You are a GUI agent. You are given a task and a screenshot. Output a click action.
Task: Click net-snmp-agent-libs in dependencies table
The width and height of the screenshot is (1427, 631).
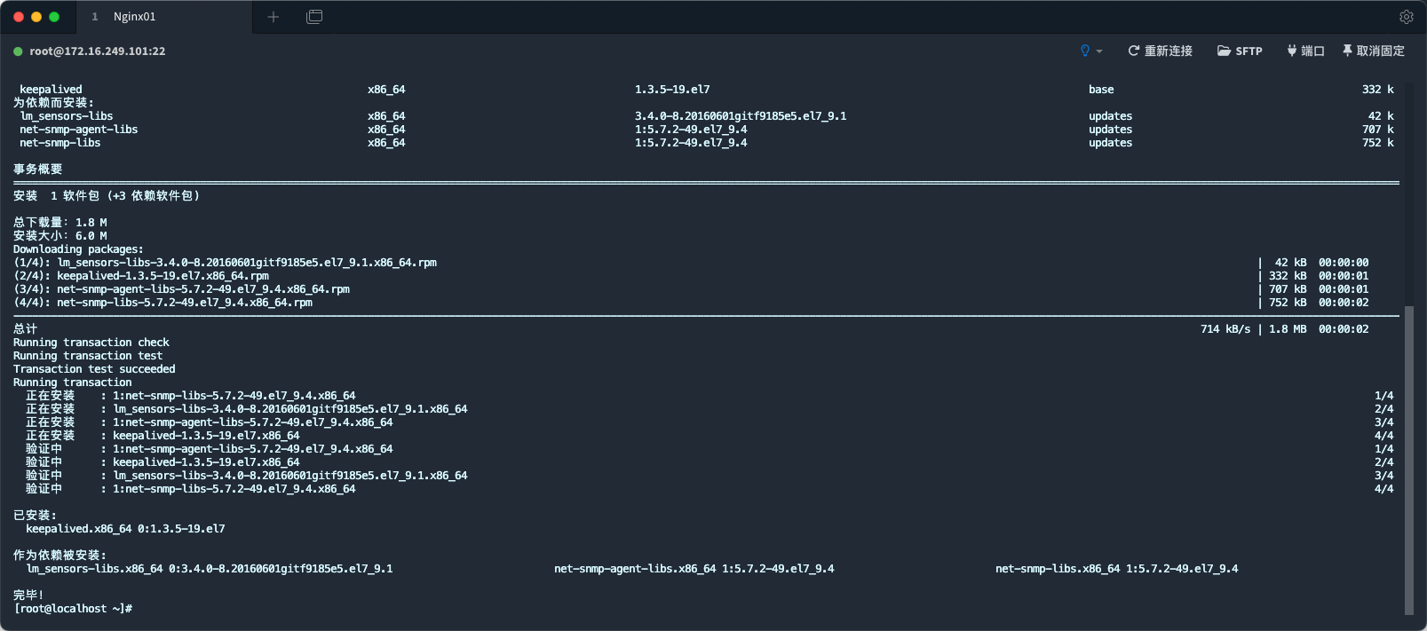(79, 130)
